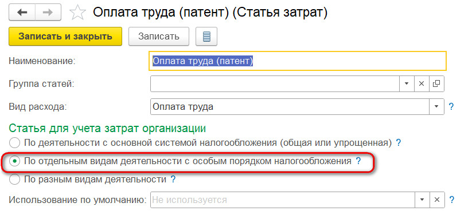Select По разным видам деятельности radio button

coord(14,180)
